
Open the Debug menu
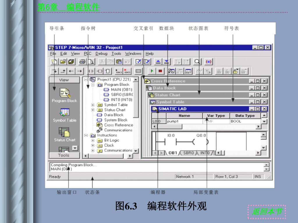[101, 54]
